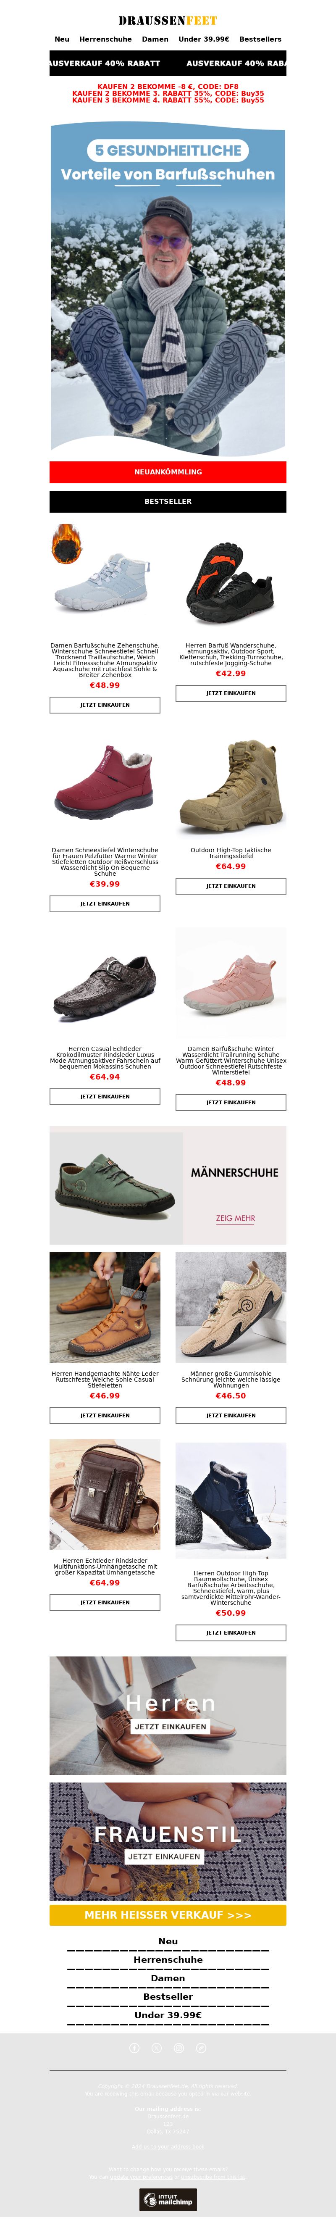
Task: Click the website link icon in footer
Action: click(201, 2048)
